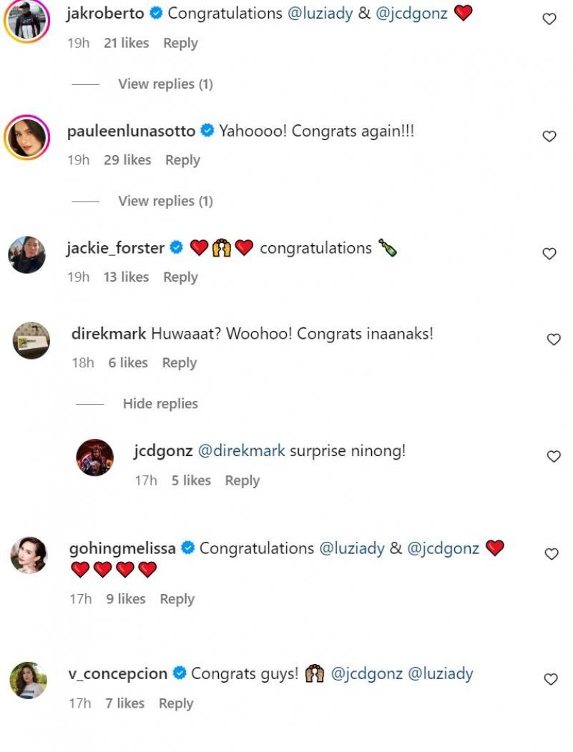573x752 pixels.
Task: Hide replies under direkmark's comment
Action: point(160,404)
